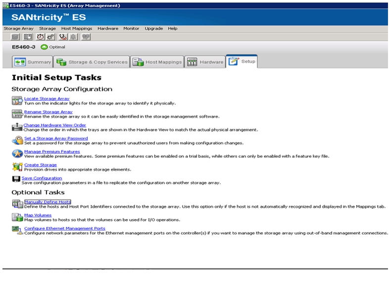Open Change Hardware View Order link
Viewport: 389px width, 284px height.
tap(54, 125)
